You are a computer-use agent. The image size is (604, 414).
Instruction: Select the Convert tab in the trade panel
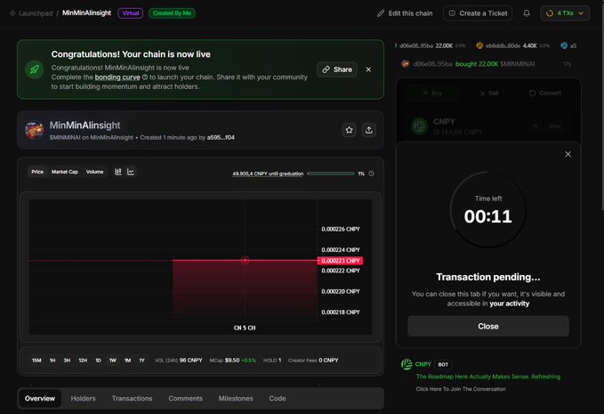click(x=544, y=93)
